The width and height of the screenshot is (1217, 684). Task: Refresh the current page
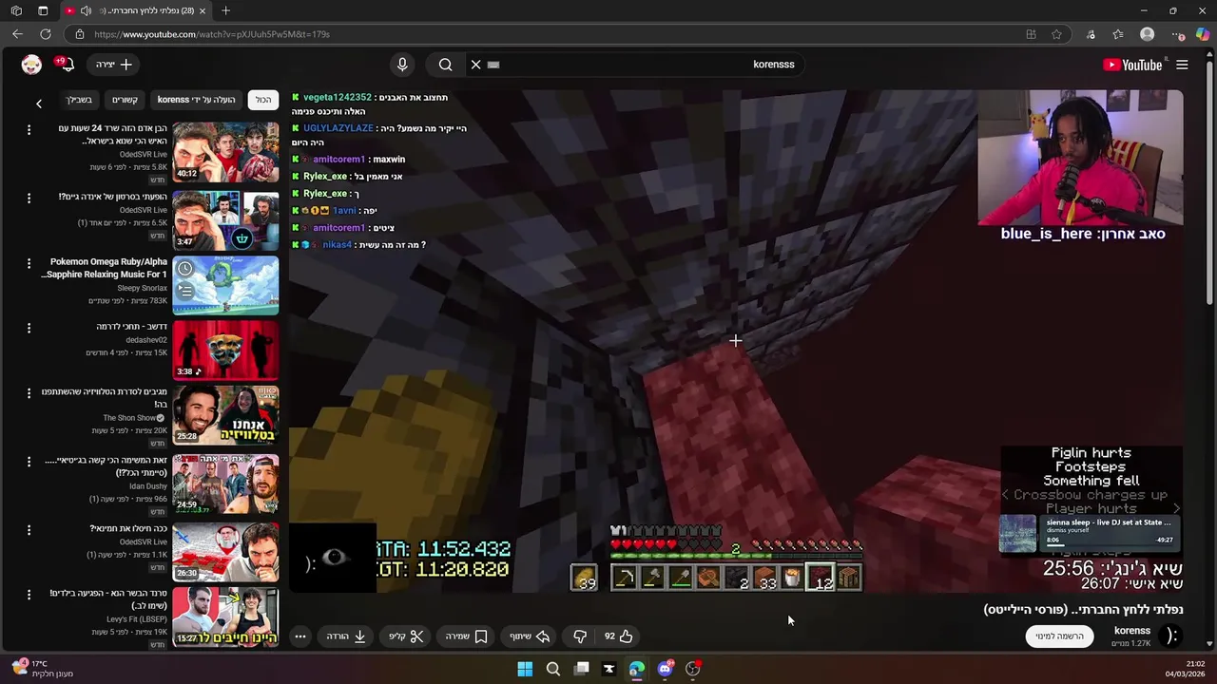[x=46, y=34]
